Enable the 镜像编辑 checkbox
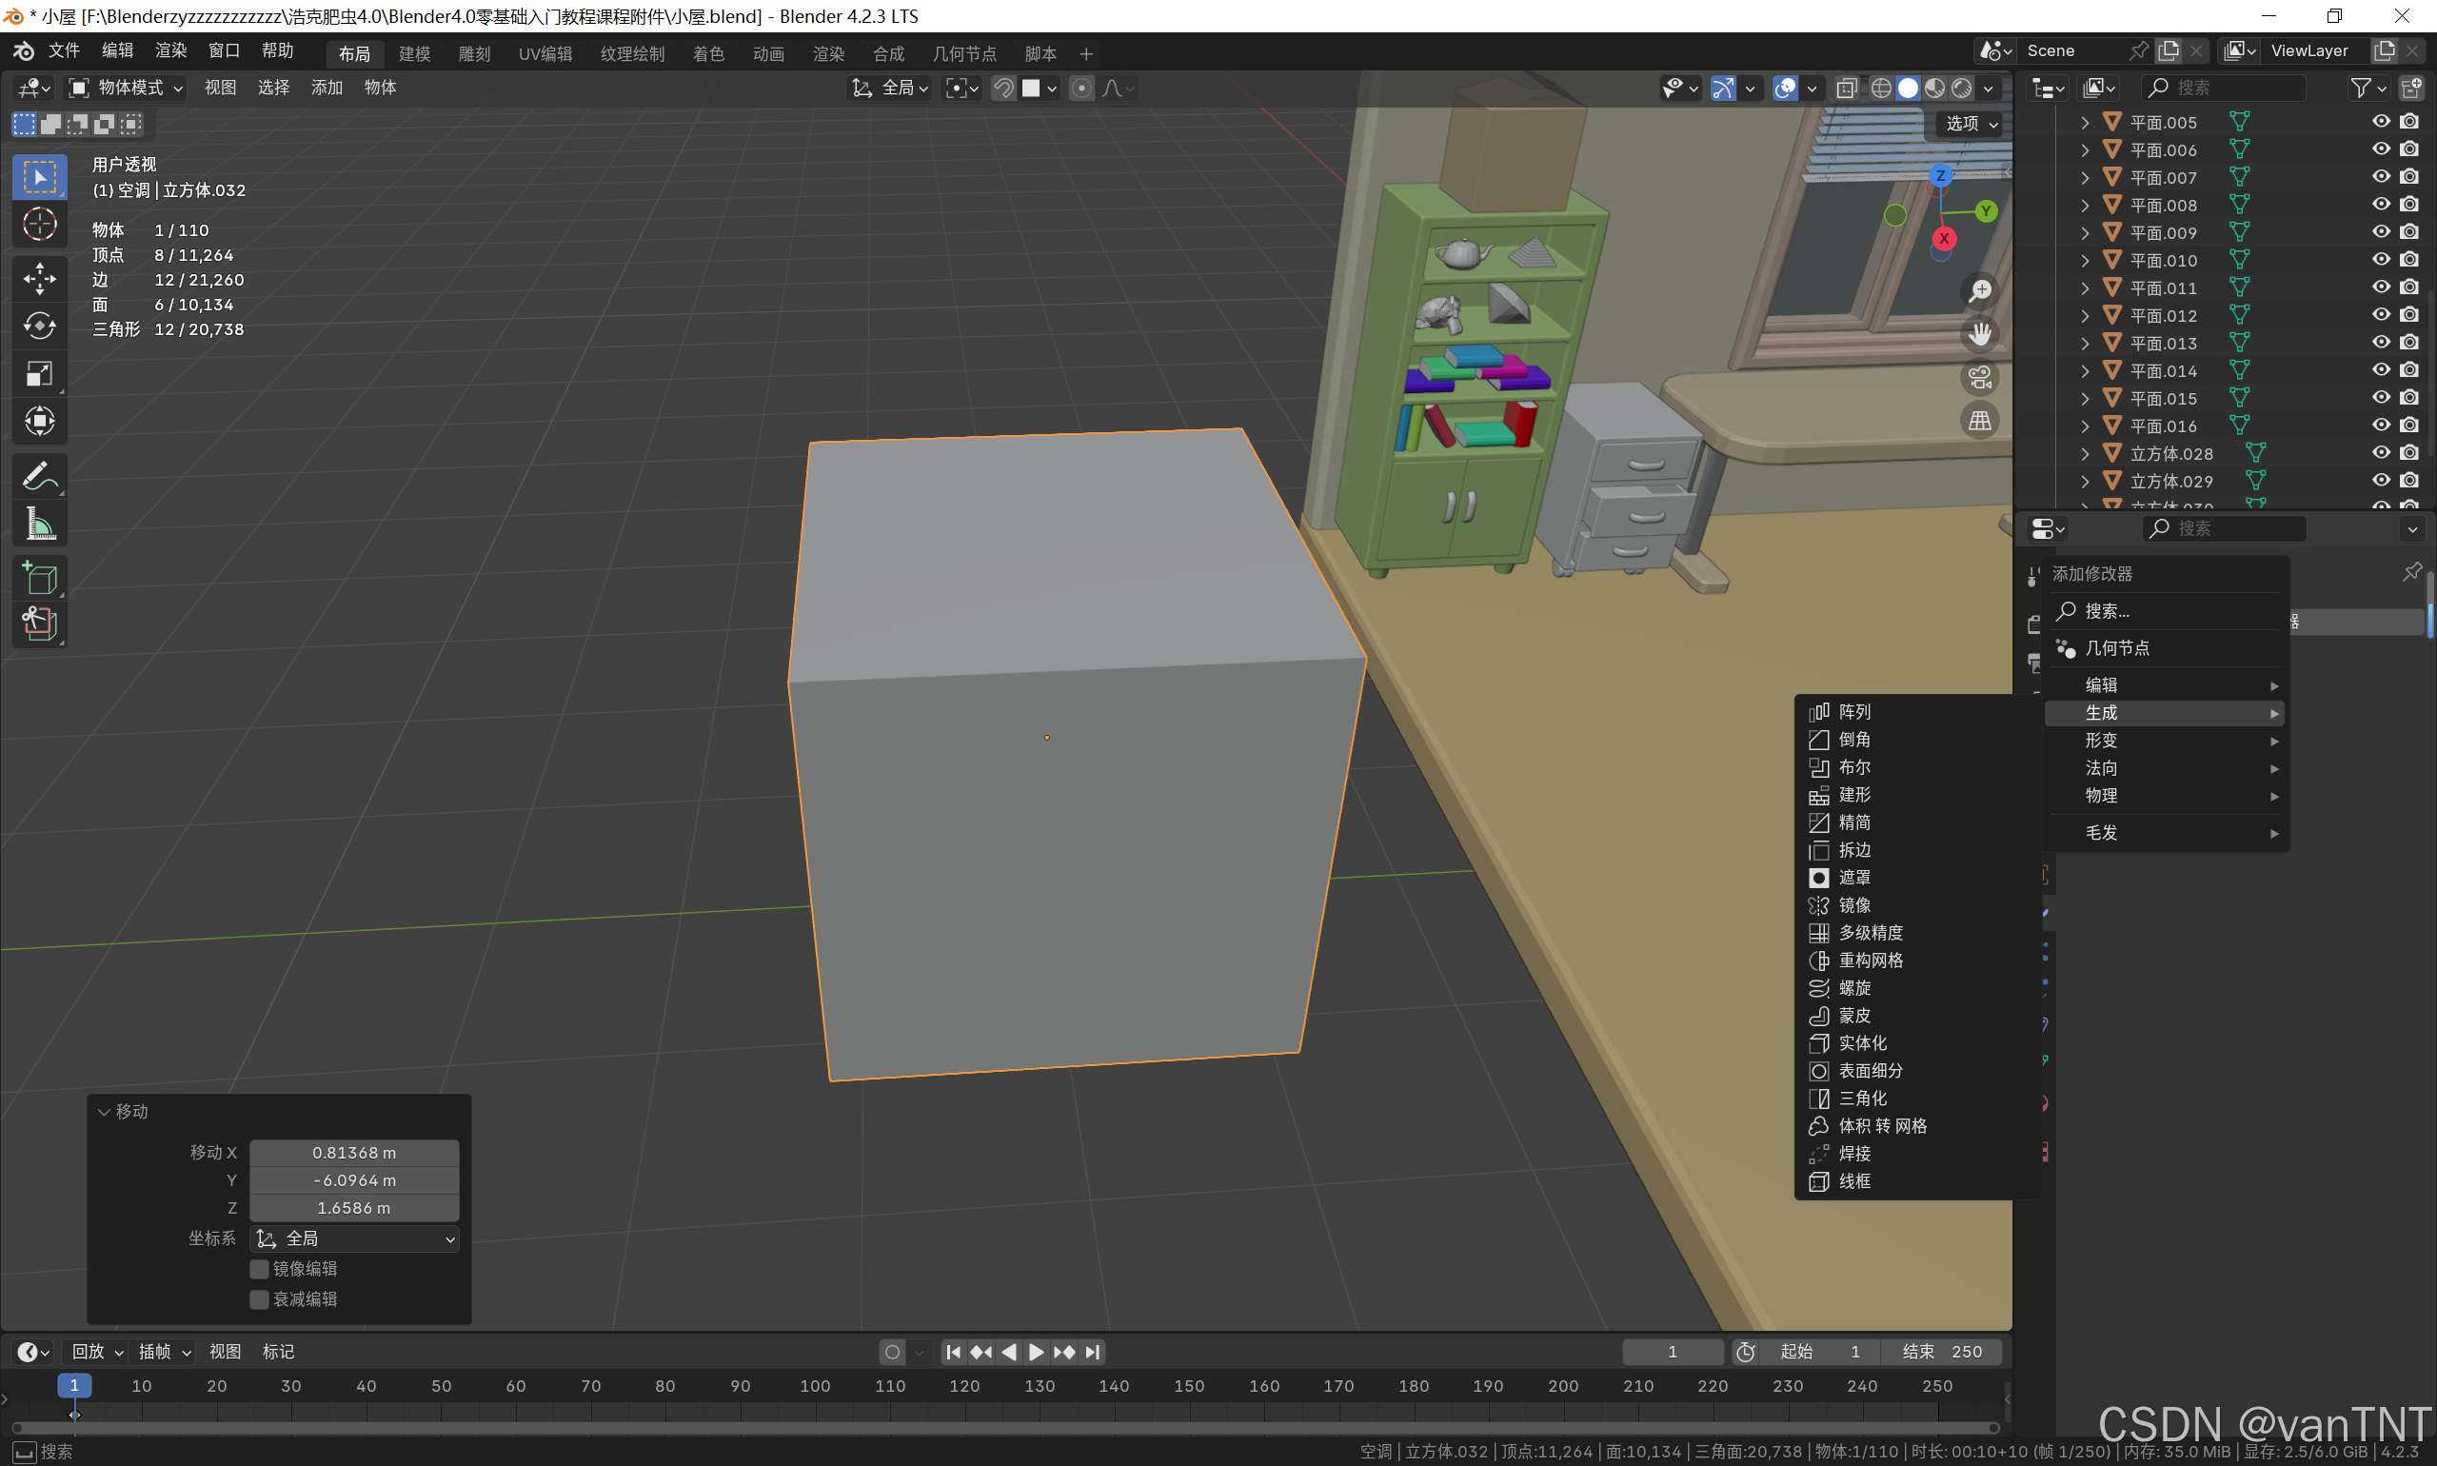The height and width of the screenshot is (1466, 2437). click(260, 1268)
